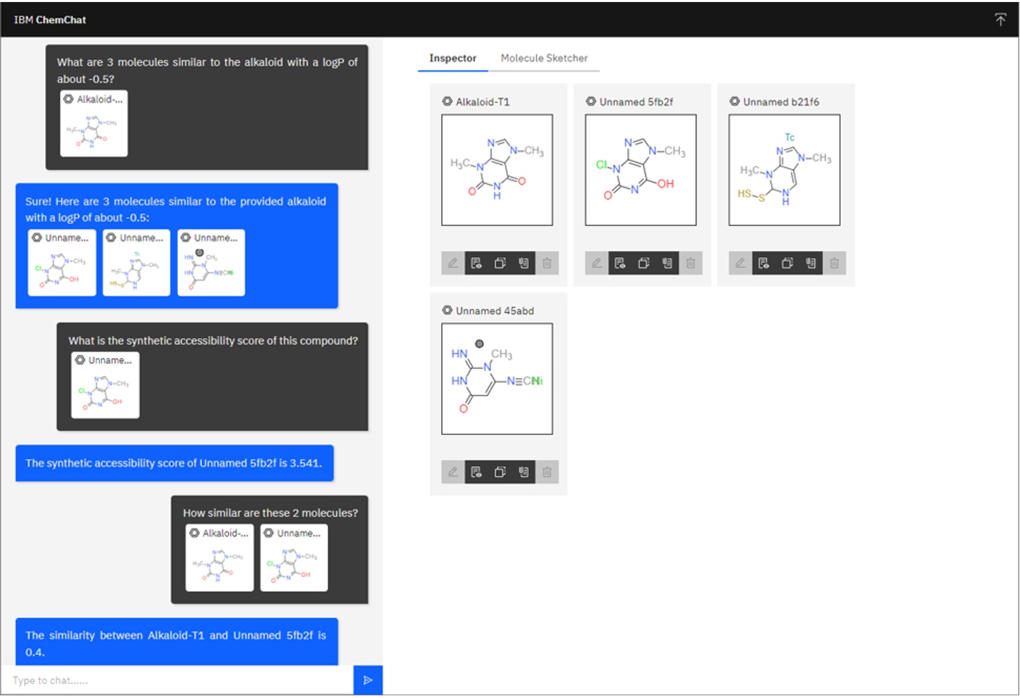Switch to the Molecule Sketcher tab

click(x=545, y=58)
